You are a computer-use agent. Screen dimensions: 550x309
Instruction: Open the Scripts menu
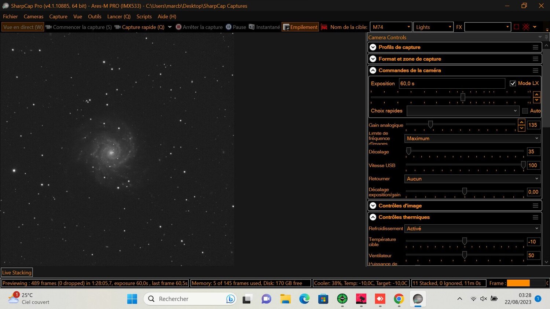(x=144, y=16)
